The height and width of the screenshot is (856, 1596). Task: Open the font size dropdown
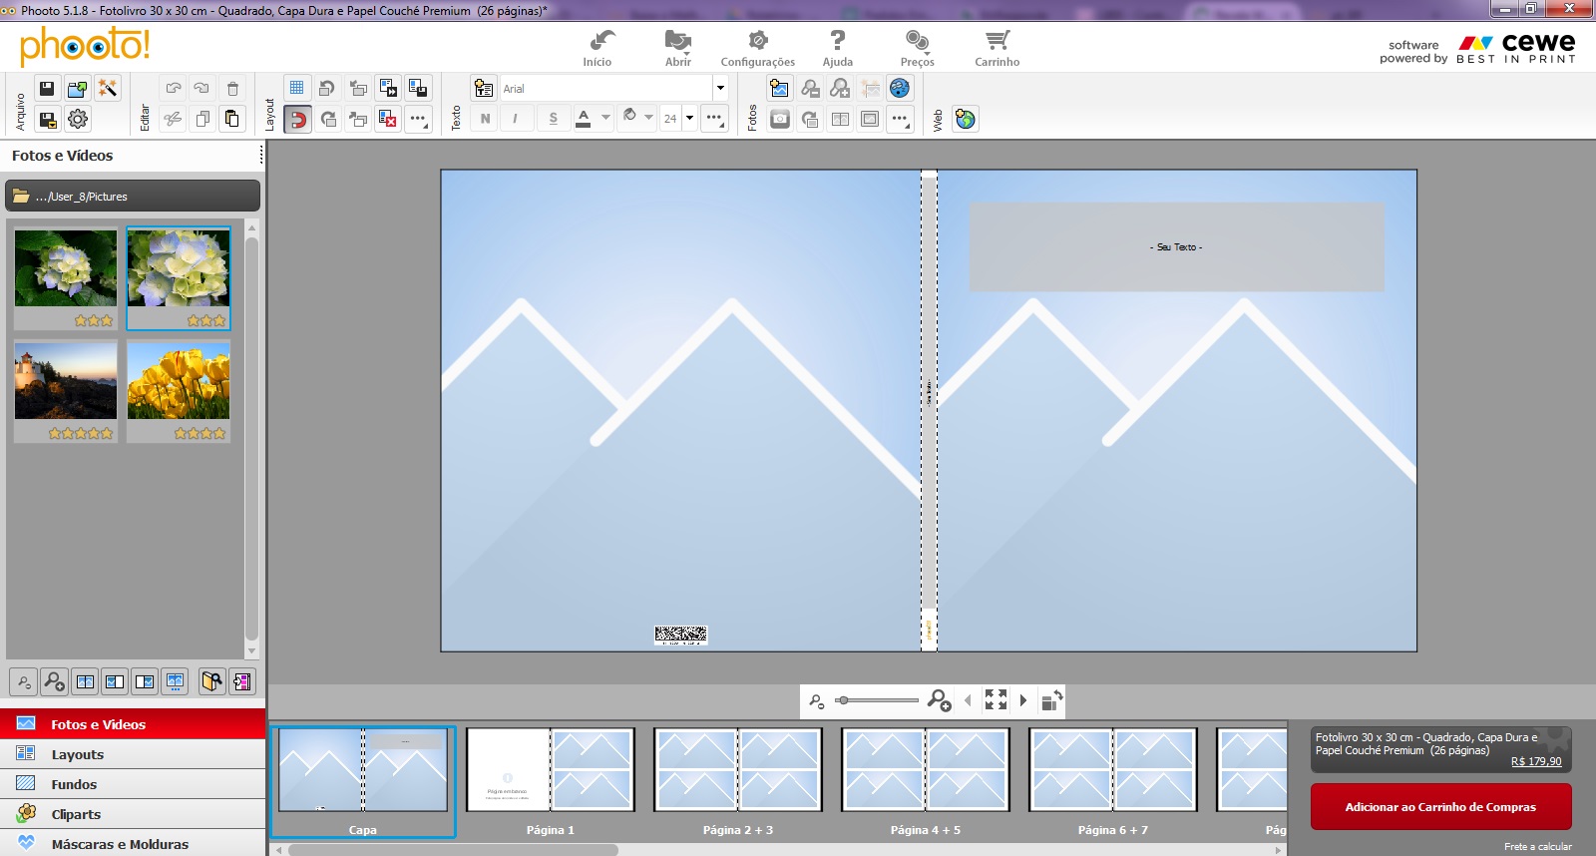[689, 119]
